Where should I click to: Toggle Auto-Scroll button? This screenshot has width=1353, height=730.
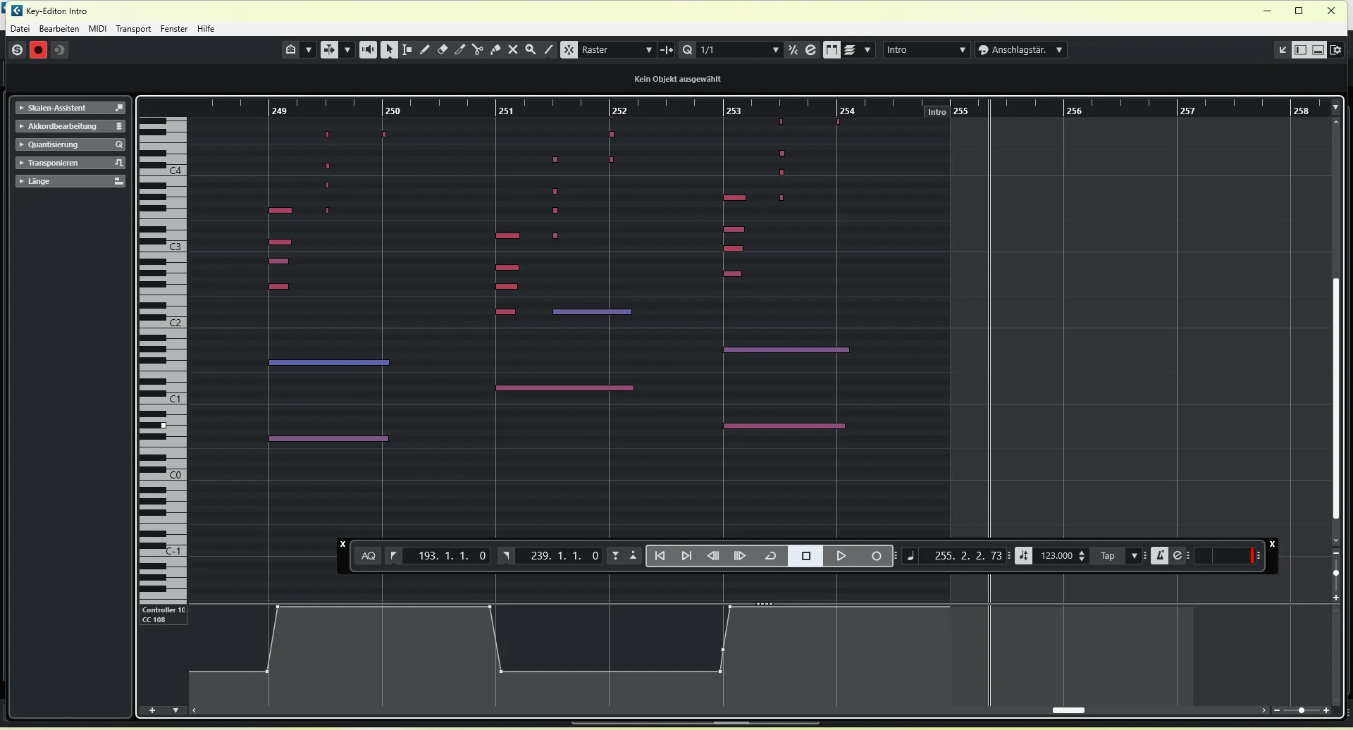point(329,50)
